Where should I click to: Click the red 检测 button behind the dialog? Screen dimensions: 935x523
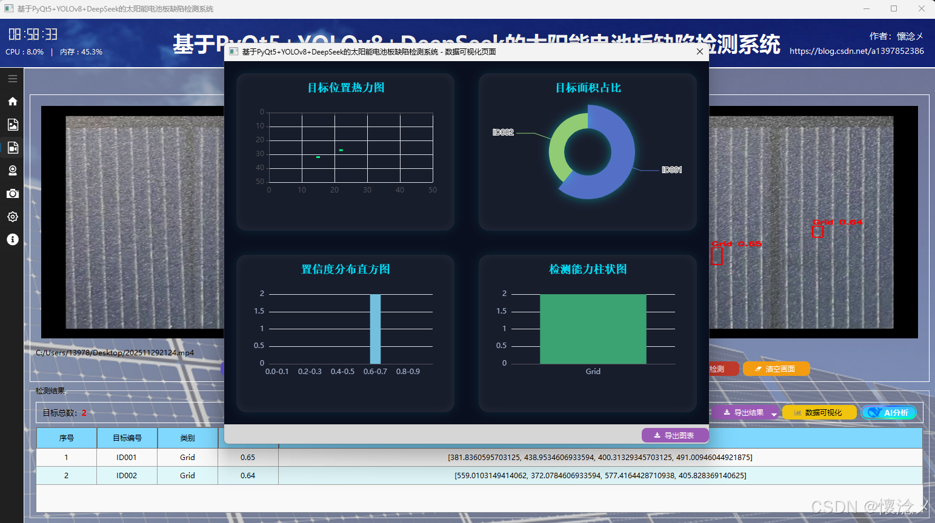click(x=724, y=369)
